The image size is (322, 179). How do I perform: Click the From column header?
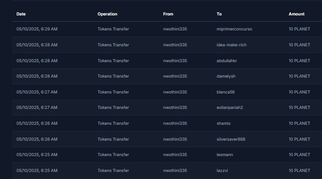[x=168, y=14]
